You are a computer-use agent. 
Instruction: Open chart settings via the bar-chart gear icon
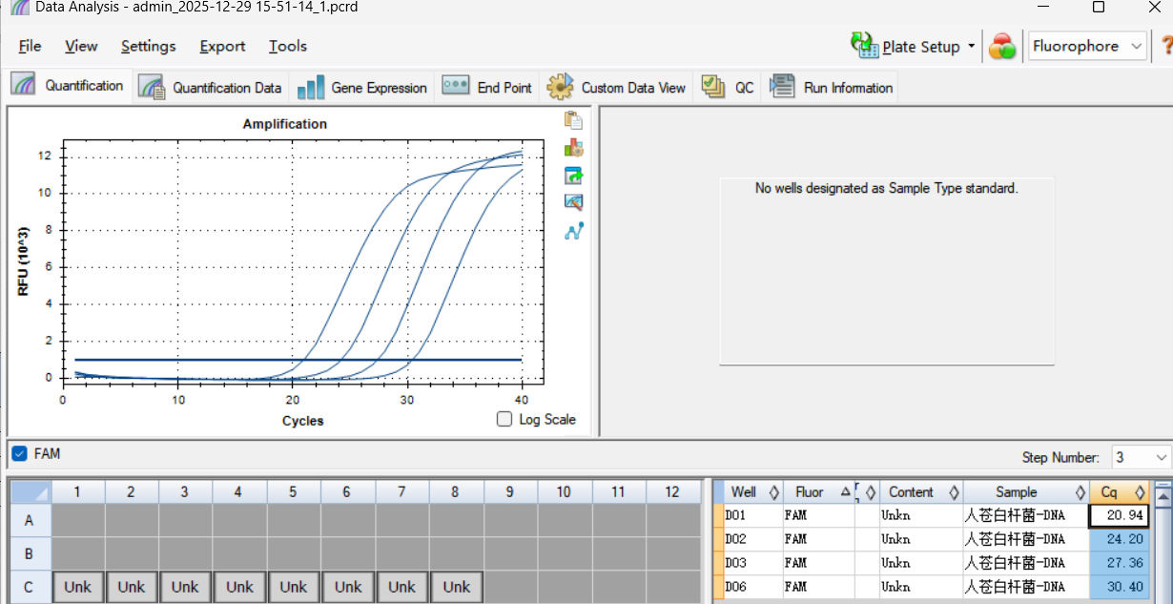(573, 148)
